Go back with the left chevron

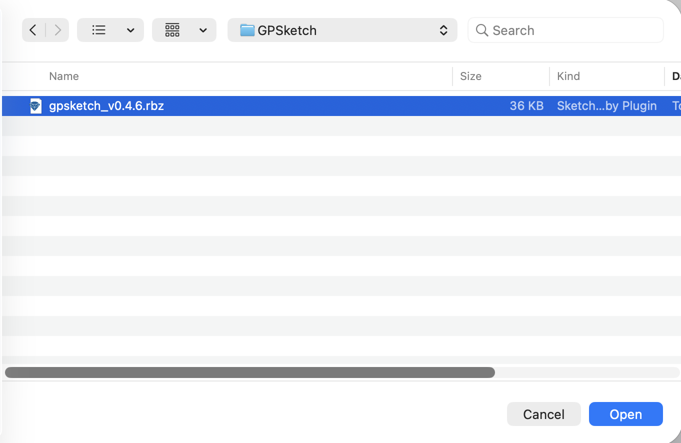pos(33,30)
